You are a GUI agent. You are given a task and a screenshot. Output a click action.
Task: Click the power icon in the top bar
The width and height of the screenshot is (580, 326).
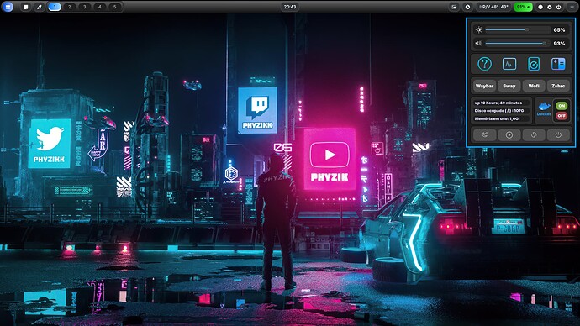[558, 7]
